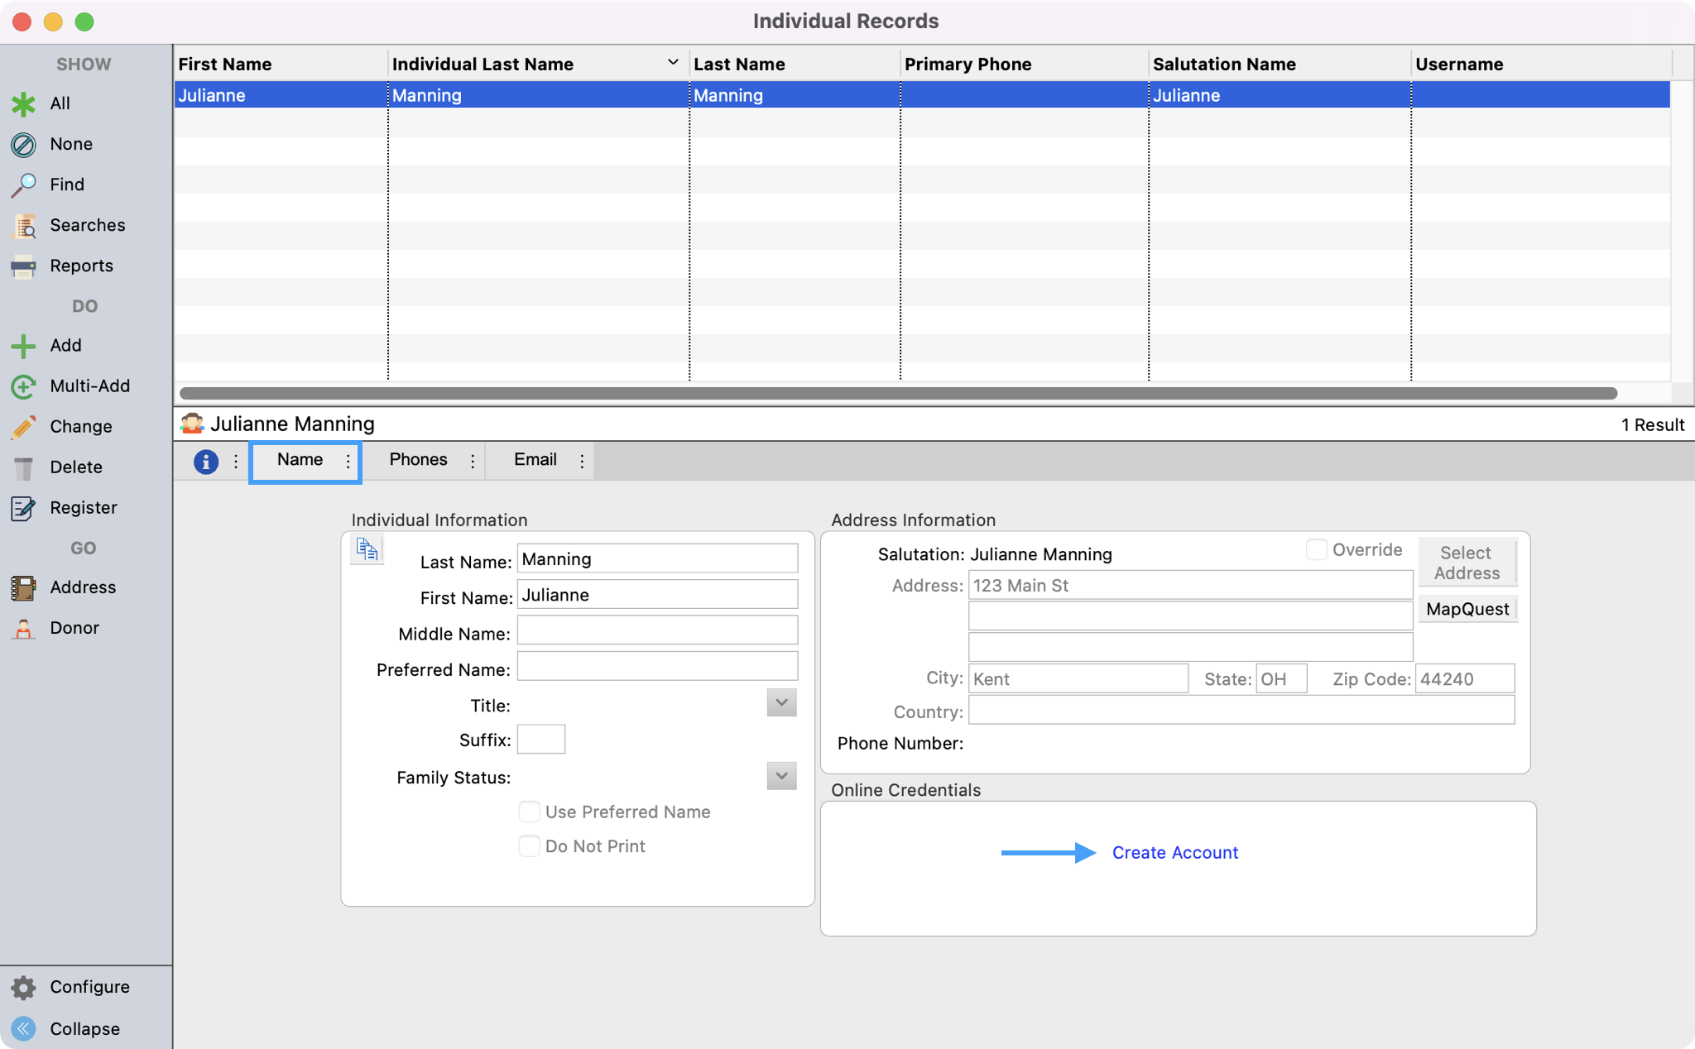Open the Register icon in sidebar
Screen dimensions: 1695x1049
[23, 508]
